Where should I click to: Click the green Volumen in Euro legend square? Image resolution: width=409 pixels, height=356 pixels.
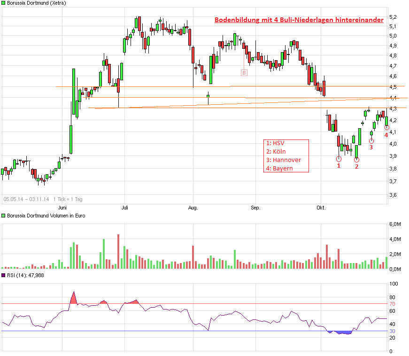click(x=4, y=216)
